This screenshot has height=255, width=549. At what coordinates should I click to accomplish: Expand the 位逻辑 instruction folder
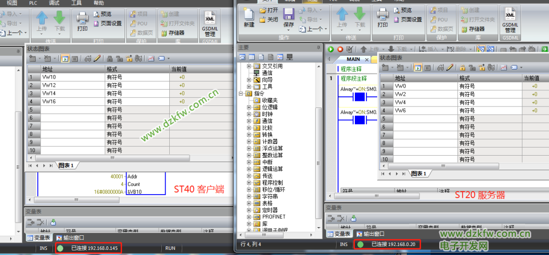249,107
